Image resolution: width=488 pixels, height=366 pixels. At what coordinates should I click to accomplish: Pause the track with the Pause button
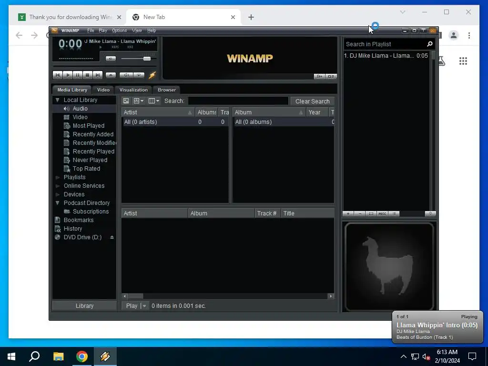78,75
